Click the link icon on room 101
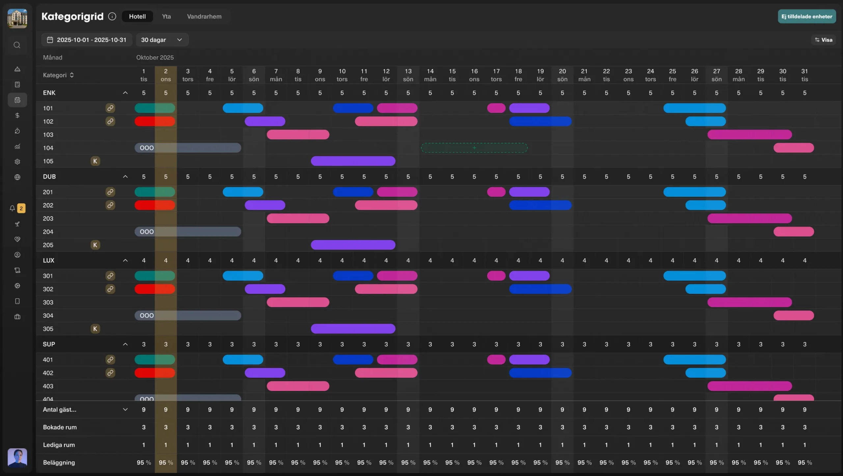This screenshot has width=843, height=476. [x=110, y=108]
